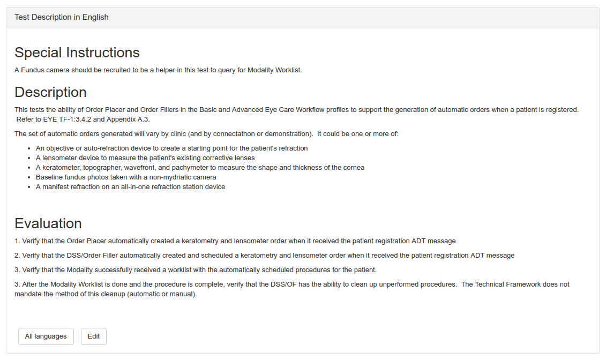Viewport: 606px width, 360px height.
Task: Click the Fundus camera helper instruction text
Action: [x=158, y=70]
